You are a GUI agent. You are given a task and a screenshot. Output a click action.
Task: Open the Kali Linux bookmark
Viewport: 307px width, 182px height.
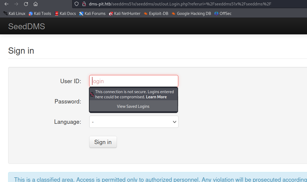coord(14,14)
